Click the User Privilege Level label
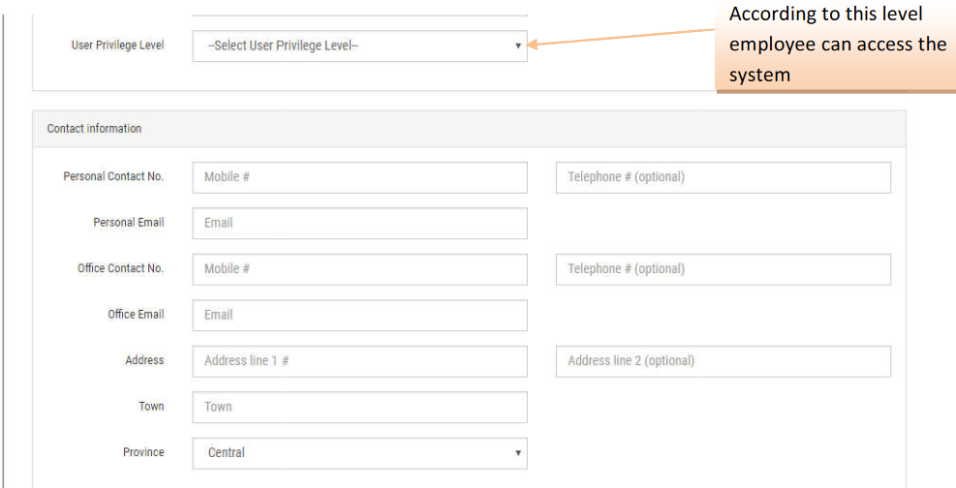The height and width of the screenshot is (488, 956). coord(117,46)
